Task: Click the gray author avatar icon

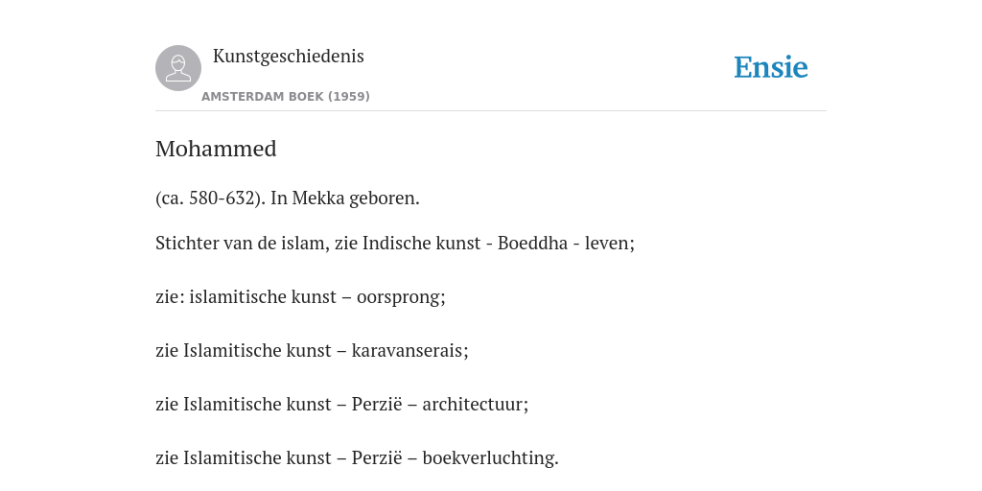Action: tap(178, 68)
